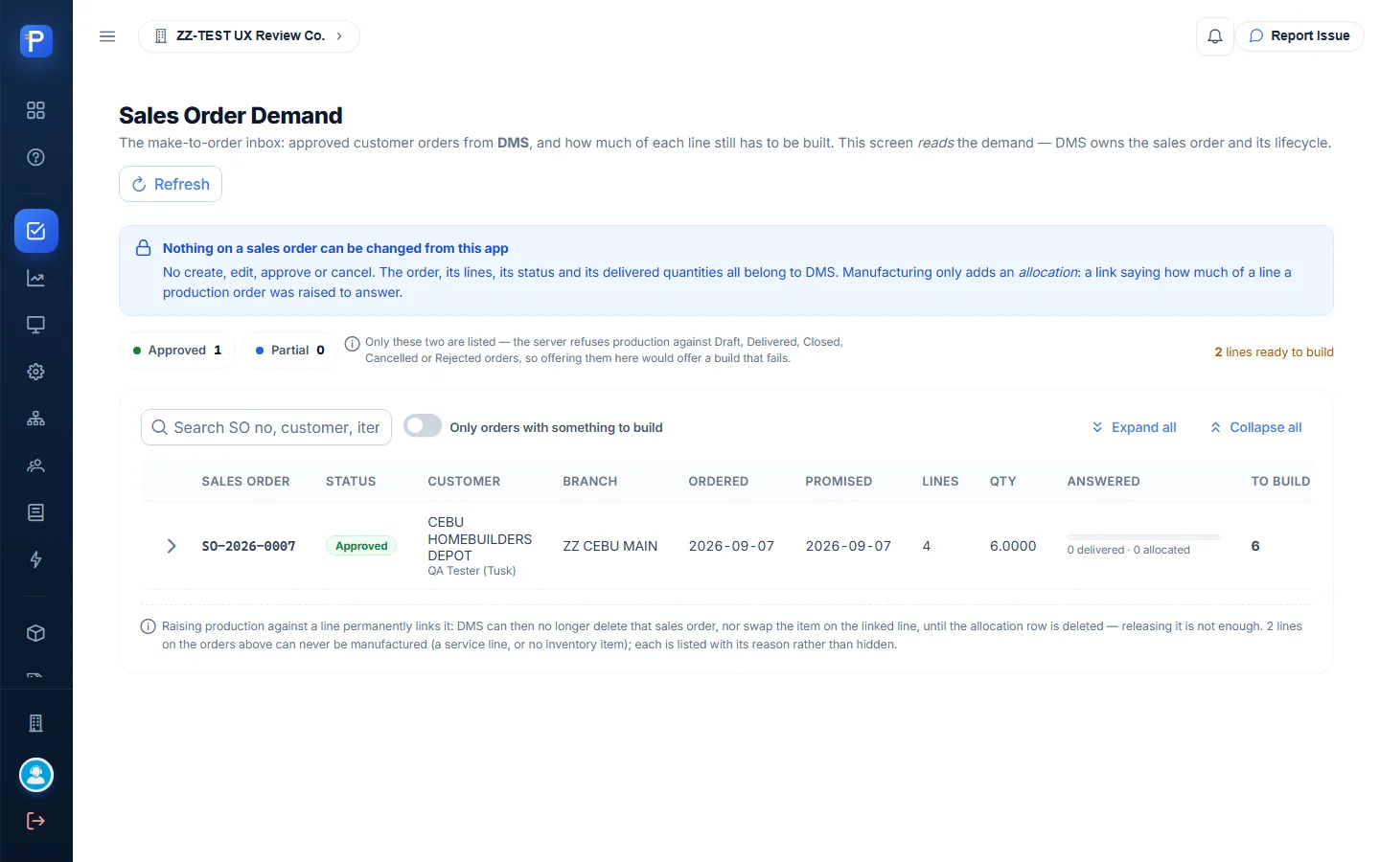Click the info icon beside status filter note
The height and width of the screenshot is (862, 1380).
coord(353,343)
